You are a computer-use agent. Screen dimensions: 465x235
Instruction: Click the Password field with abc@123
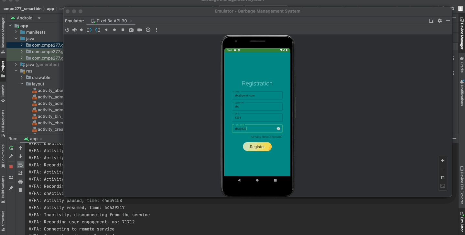[x=257, y=129]
